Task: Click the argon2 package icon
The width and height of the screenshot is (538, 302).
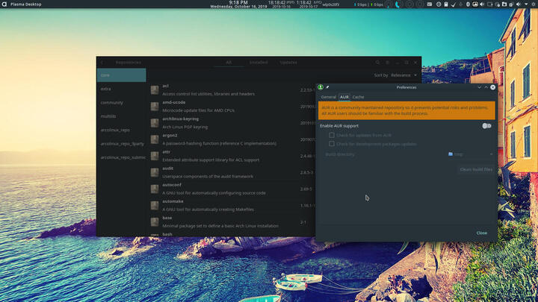Action: coord(155,139)
